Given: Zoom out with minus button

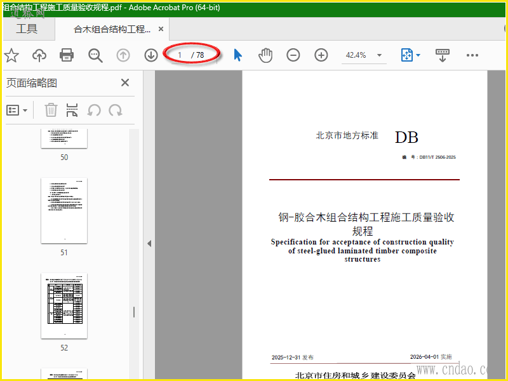Looking at the screenshot, I should [x=293, y=55].
